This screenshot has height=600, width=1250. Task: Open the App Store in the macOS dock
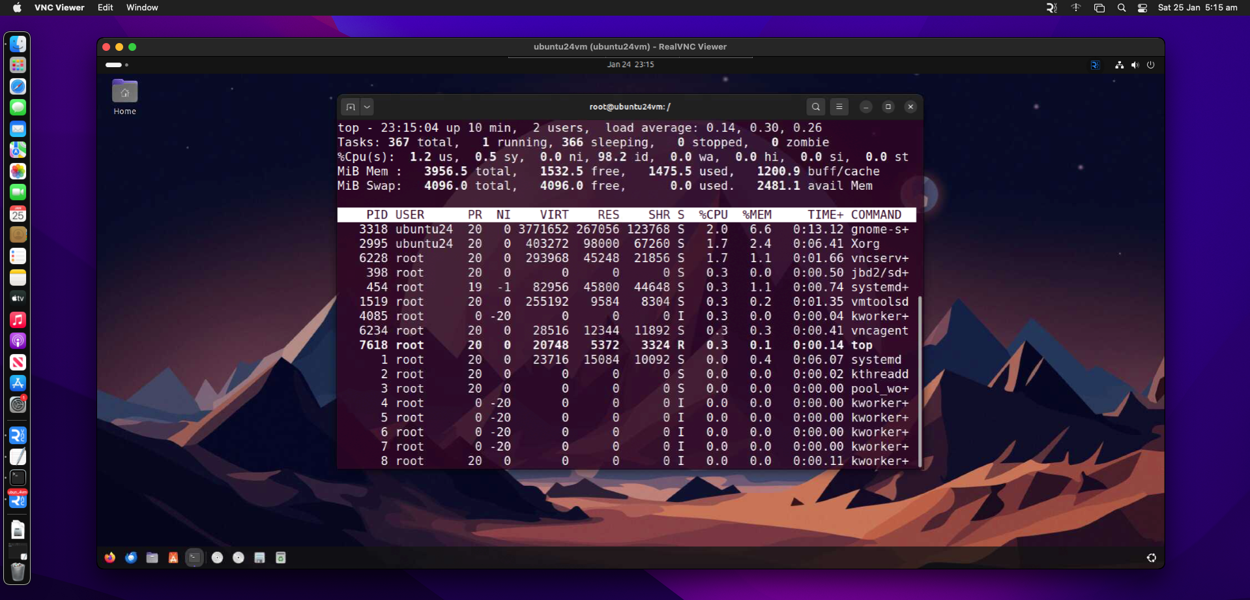coord(18,383)
